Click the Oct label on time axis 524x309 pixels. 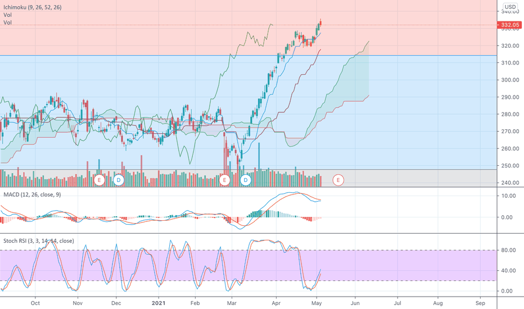pos(35,303)
